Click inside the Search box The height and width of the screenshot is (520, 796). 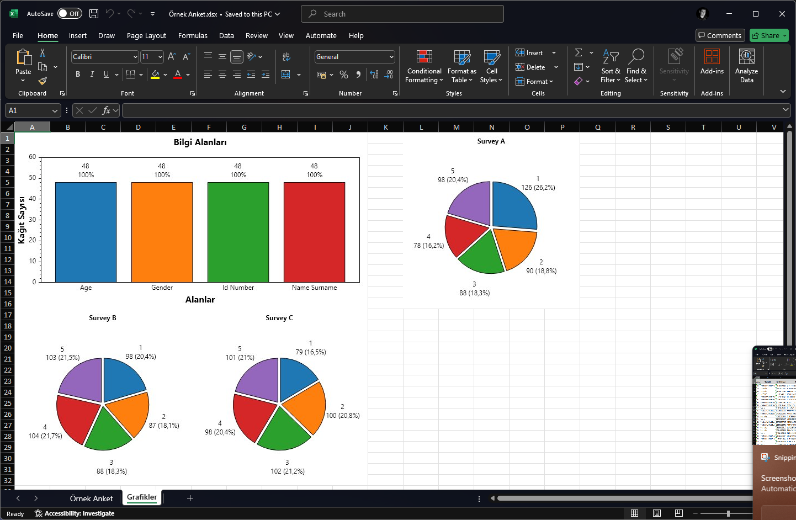click(402, 13)
